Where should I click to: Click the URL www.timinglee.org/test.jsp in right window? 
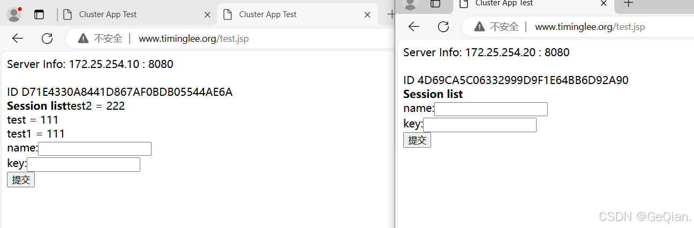[590, 27]
